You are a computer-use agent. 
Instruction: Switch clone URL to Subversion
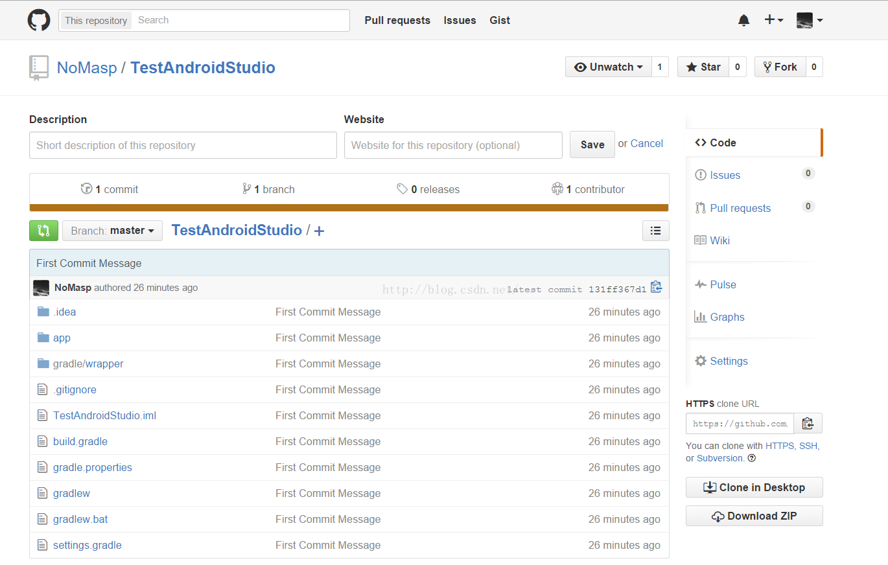point(720,458)
